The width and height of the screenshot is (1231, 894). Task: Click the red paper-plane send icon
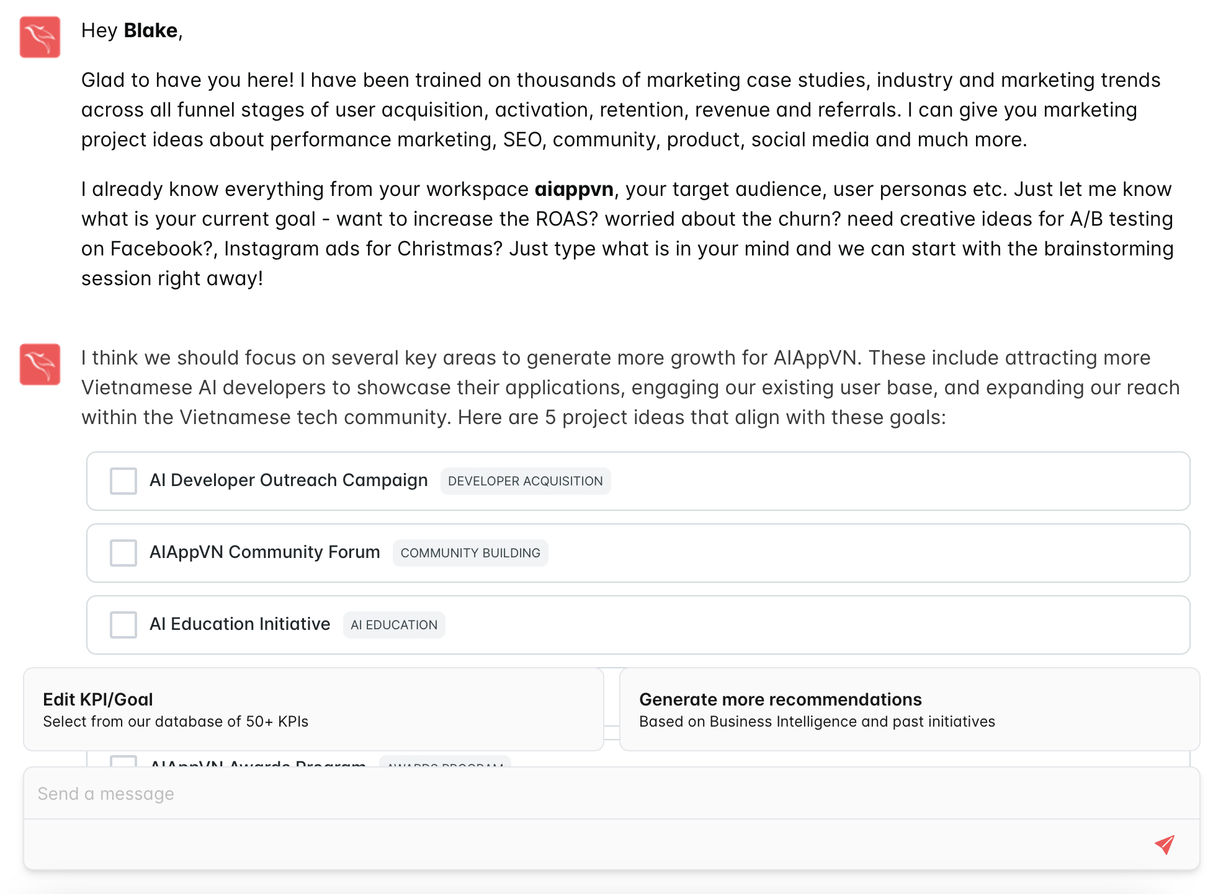pyautogui.click(x=1165, y=844)
